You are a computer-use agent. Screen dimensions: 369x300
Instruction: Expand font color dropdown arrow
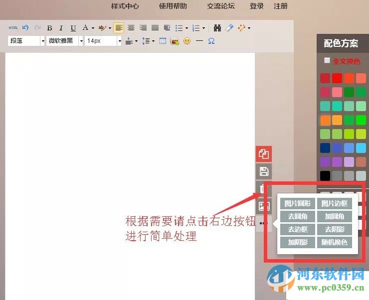coord(93,28)
